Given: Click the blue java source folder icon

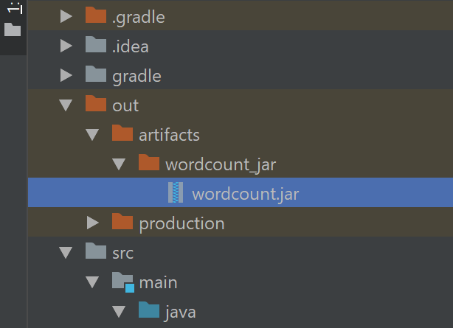Looking at the screenshot, I should (x=149, y=310).
